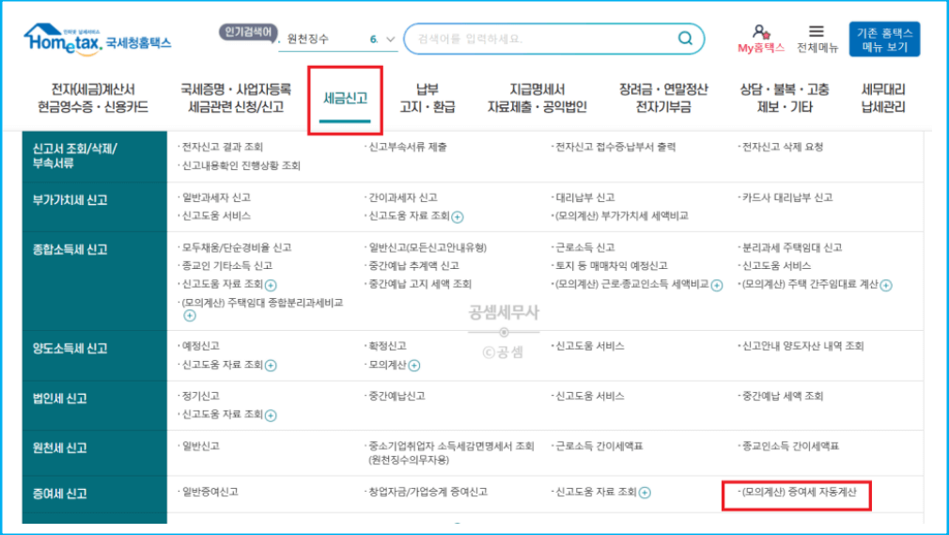Image resolution: width=949 pixels, height=535 pixels.
Task: Select the 세금신고 menu tab
Action: pyautogui.click(x=345, y=99)
